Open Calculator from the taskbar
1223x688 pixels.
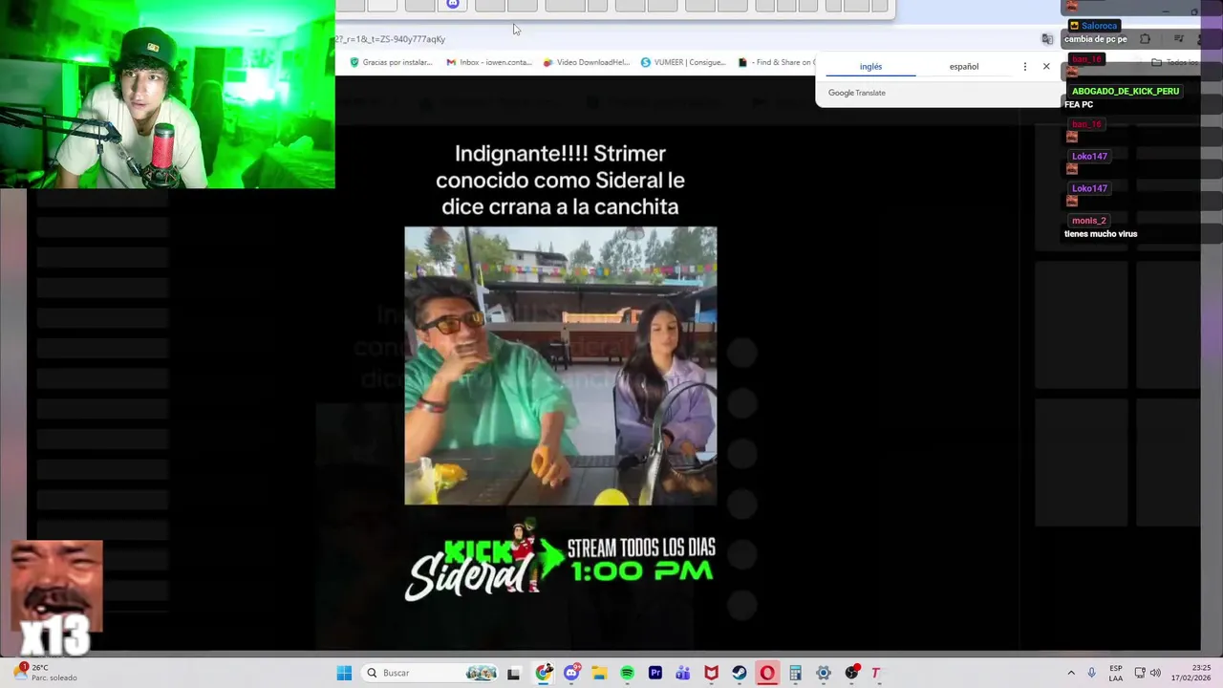[x=795, y=673]
